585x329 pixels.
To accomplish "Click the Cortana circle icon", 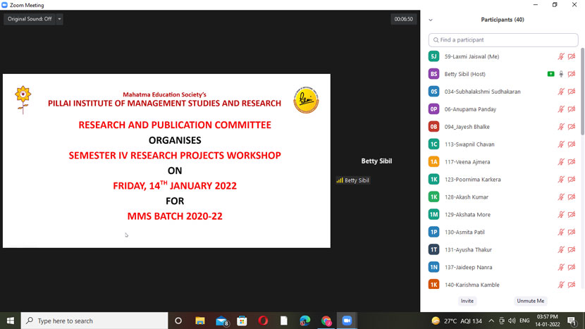I will 178,321.
